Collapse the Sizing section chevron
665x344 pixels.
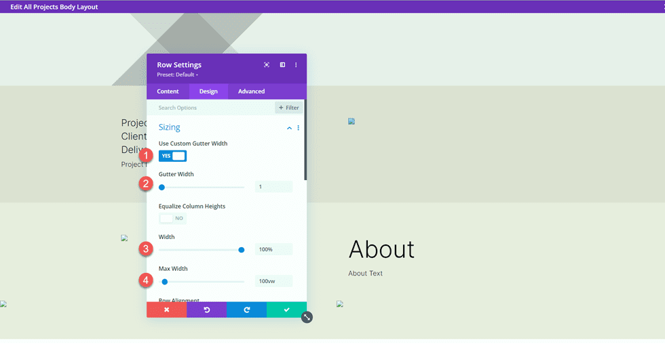tap(289, 127)
